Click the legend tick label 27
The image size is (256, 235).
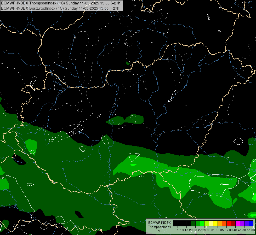pos(200,230)
